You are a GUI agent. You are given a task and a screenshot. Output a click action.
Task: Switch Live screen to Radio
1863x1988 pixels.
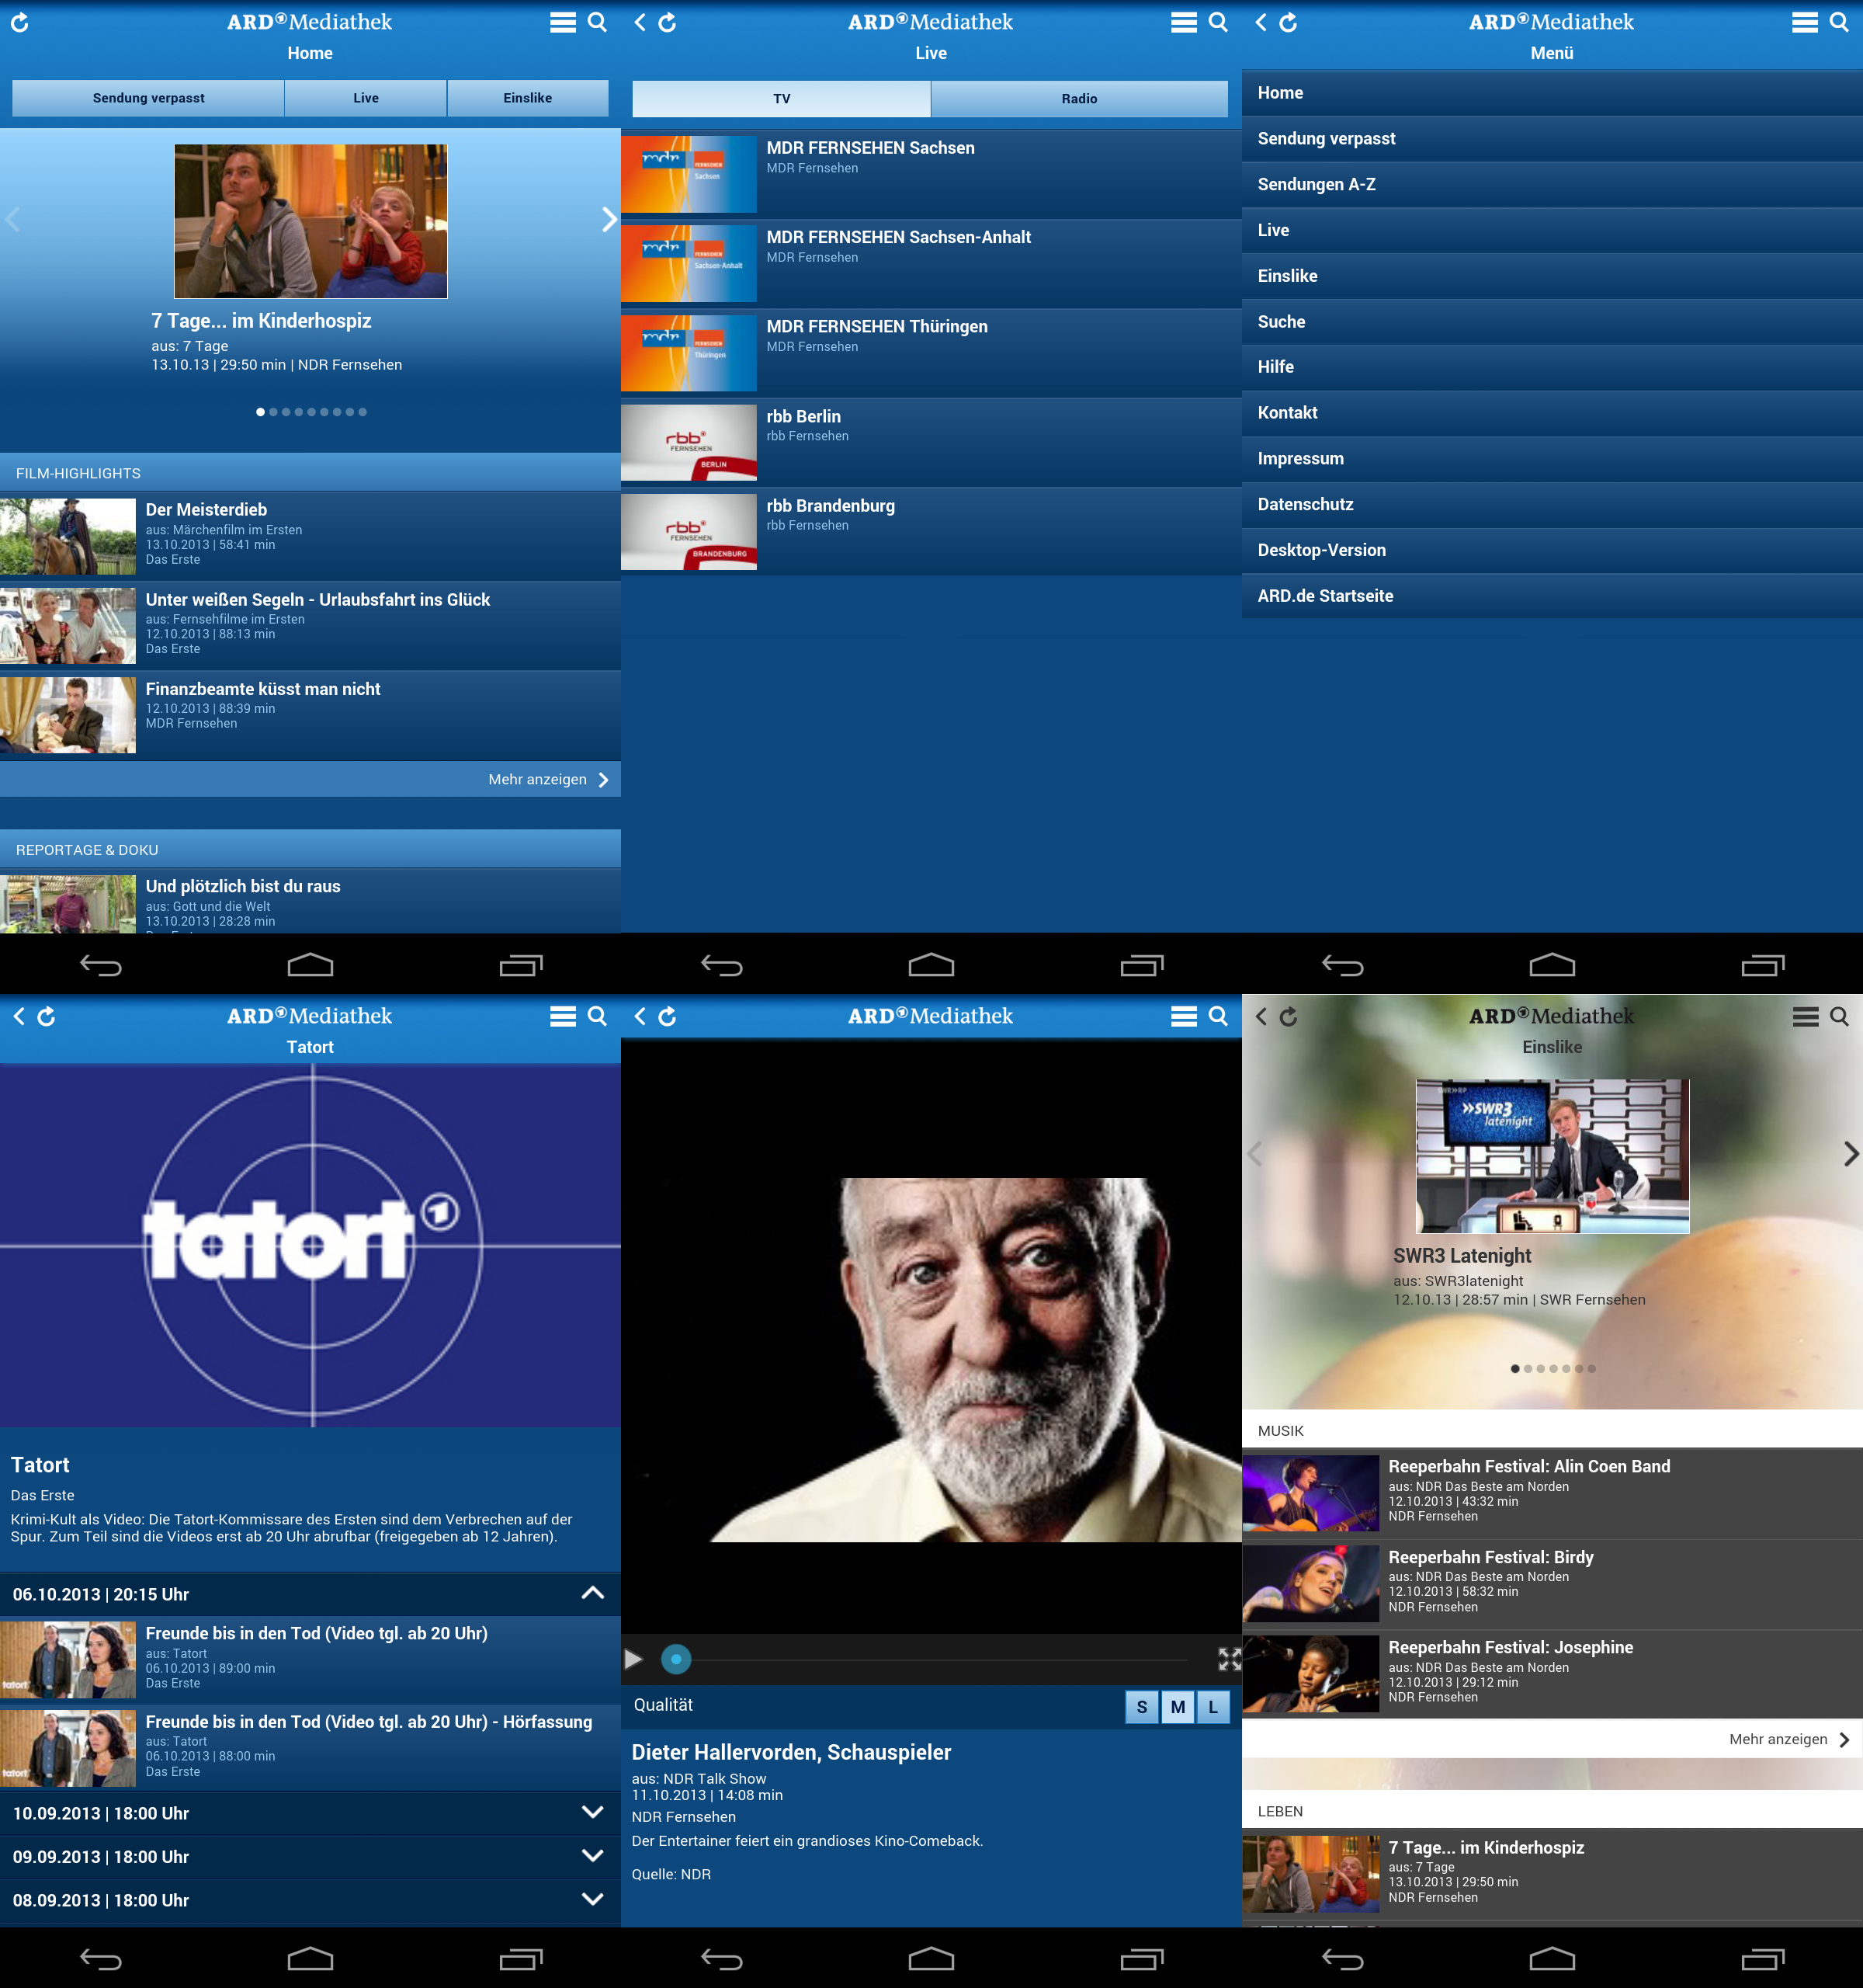[1080, 98]
